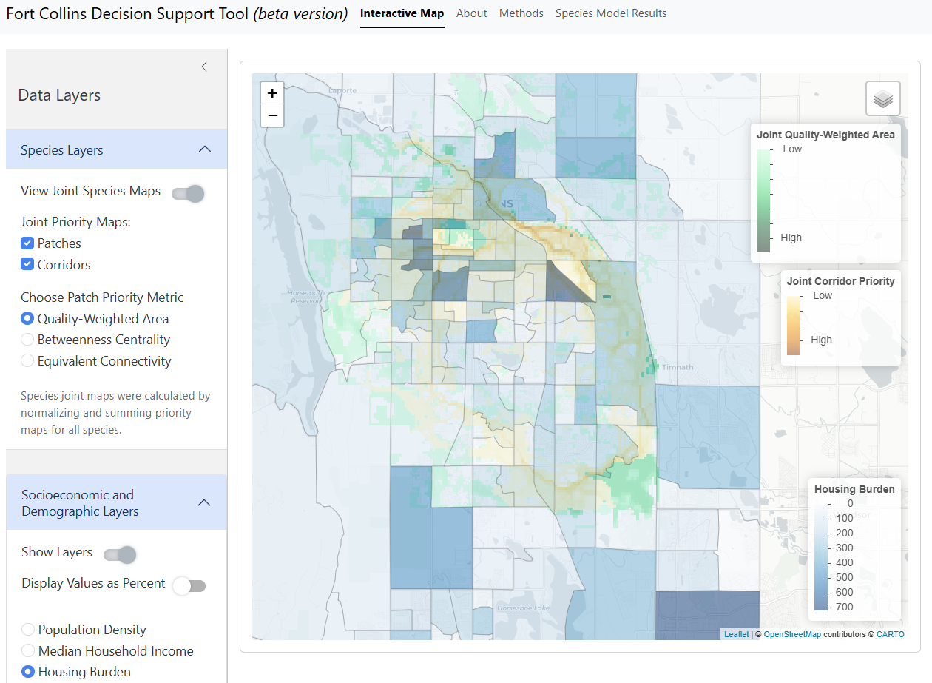Image resolution: width=932 pixels, height=683 pixels.
Task: Collapse the Species Layers section
Action: coord(204,148)
